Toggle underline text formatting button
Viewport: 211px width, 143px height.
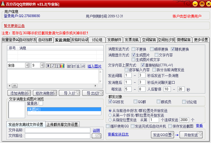coord(57,66)
